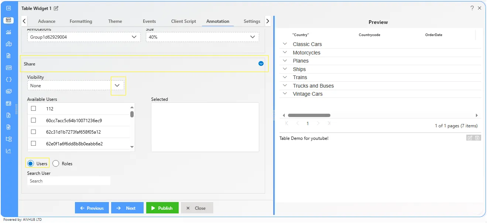
Task: Click the Next button
Action: [128, 208]
